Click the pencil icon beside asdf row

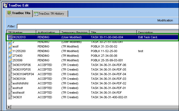[10, 46]
